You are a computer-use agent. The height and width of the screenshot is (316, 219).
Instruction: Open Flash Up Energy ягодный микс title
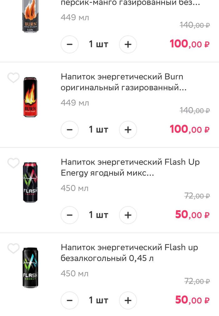coord(130,168)
